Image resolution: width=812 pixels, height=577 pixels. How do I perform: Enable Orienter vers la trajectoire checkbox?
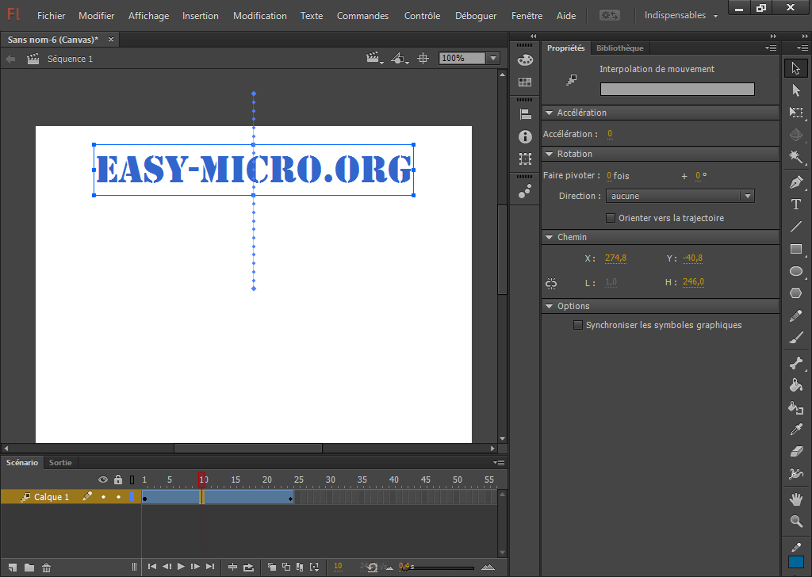click(611, 218)
